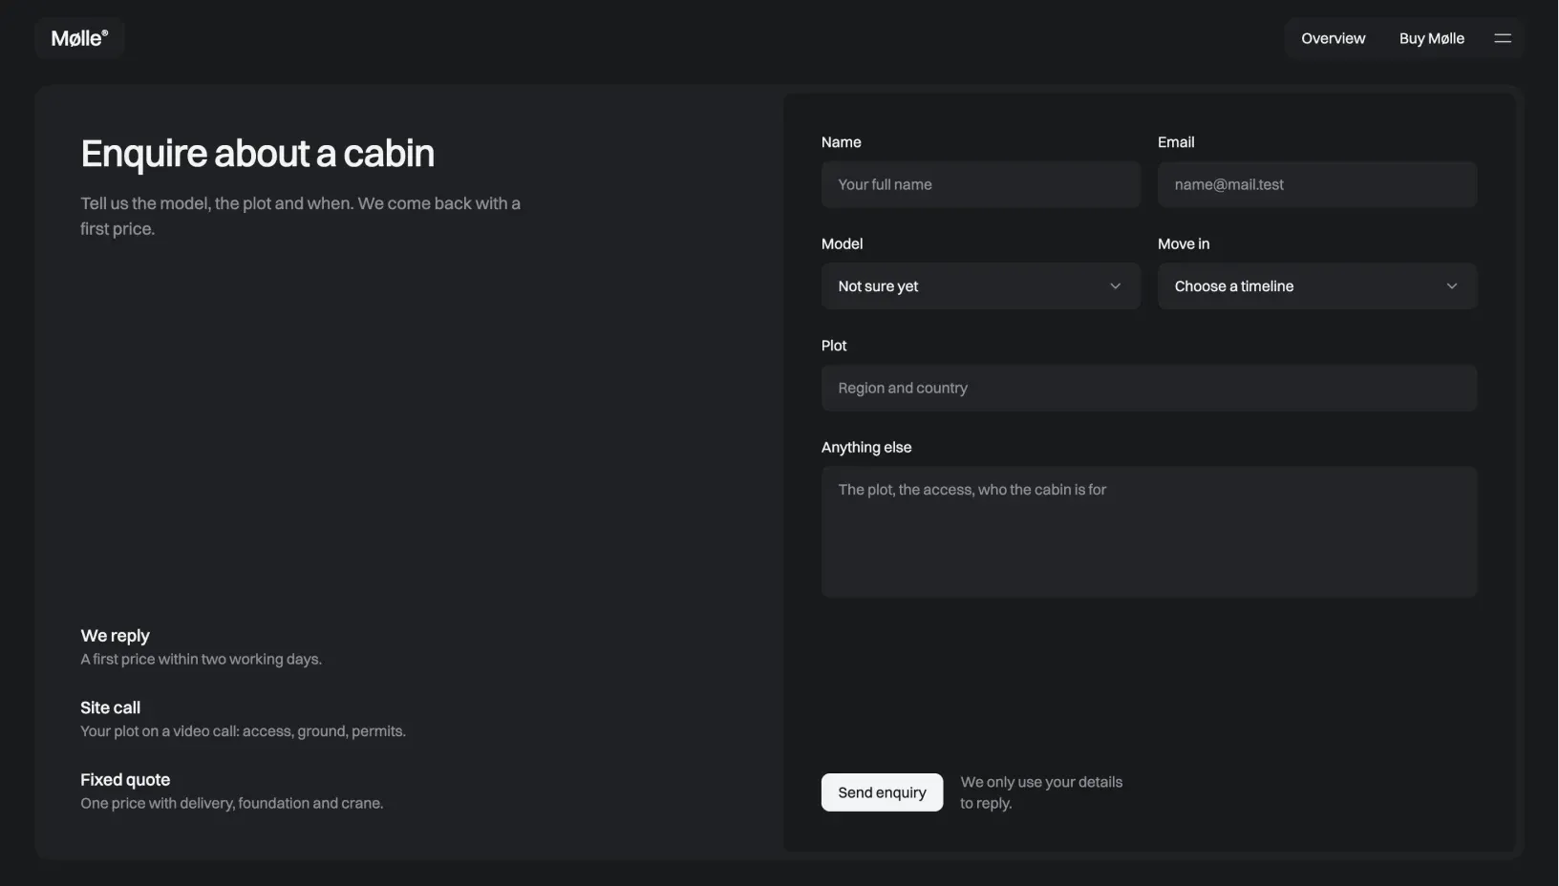Expand the Model 'Not sure yet' dropdown
This screenshot has width=1559, height=886.
(981, 286)
